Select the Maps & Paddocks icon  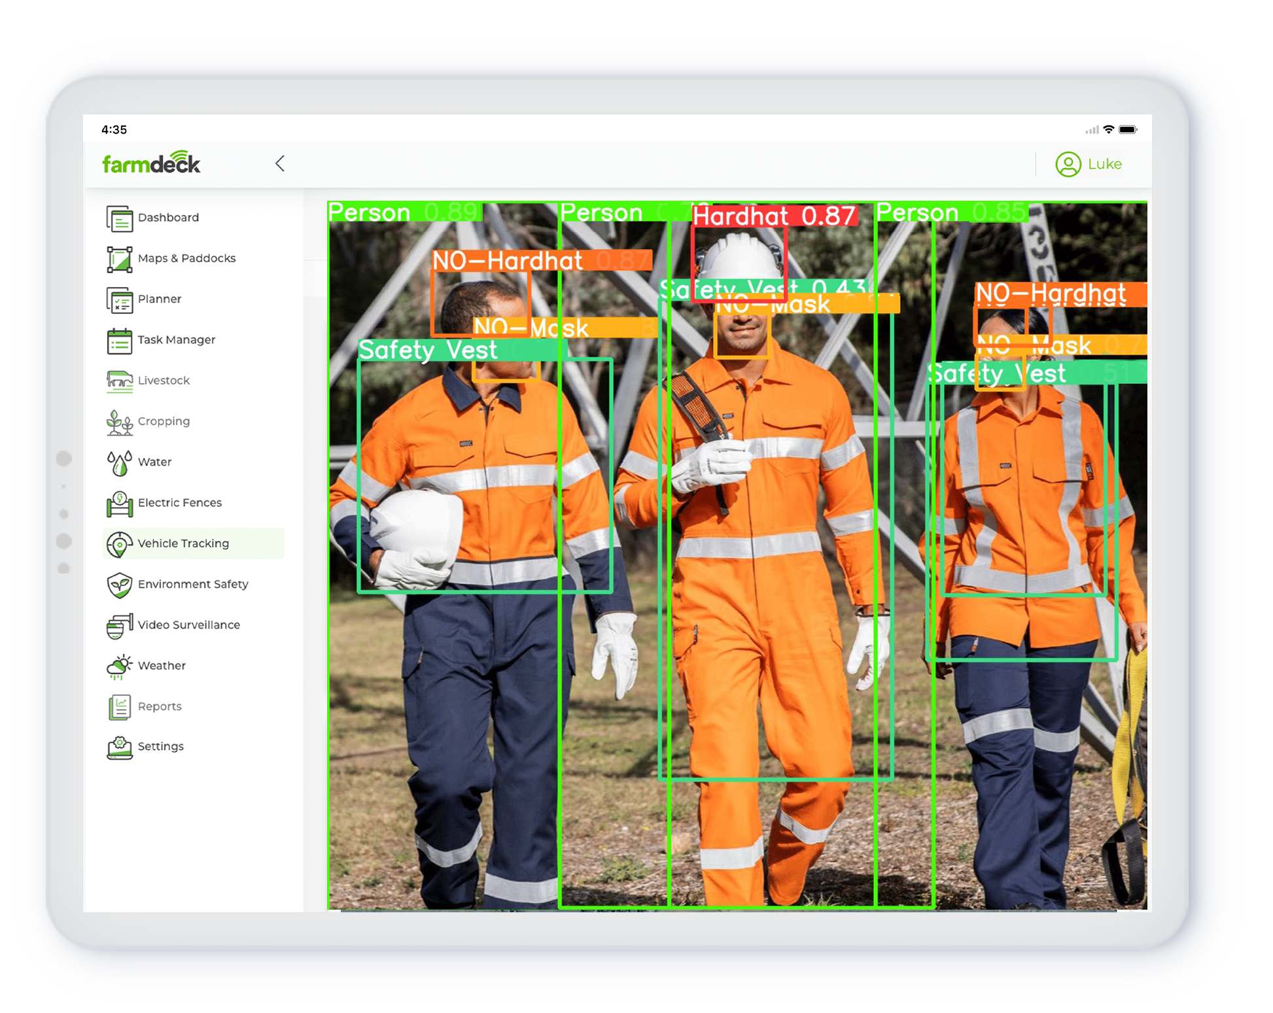(118, 258)
